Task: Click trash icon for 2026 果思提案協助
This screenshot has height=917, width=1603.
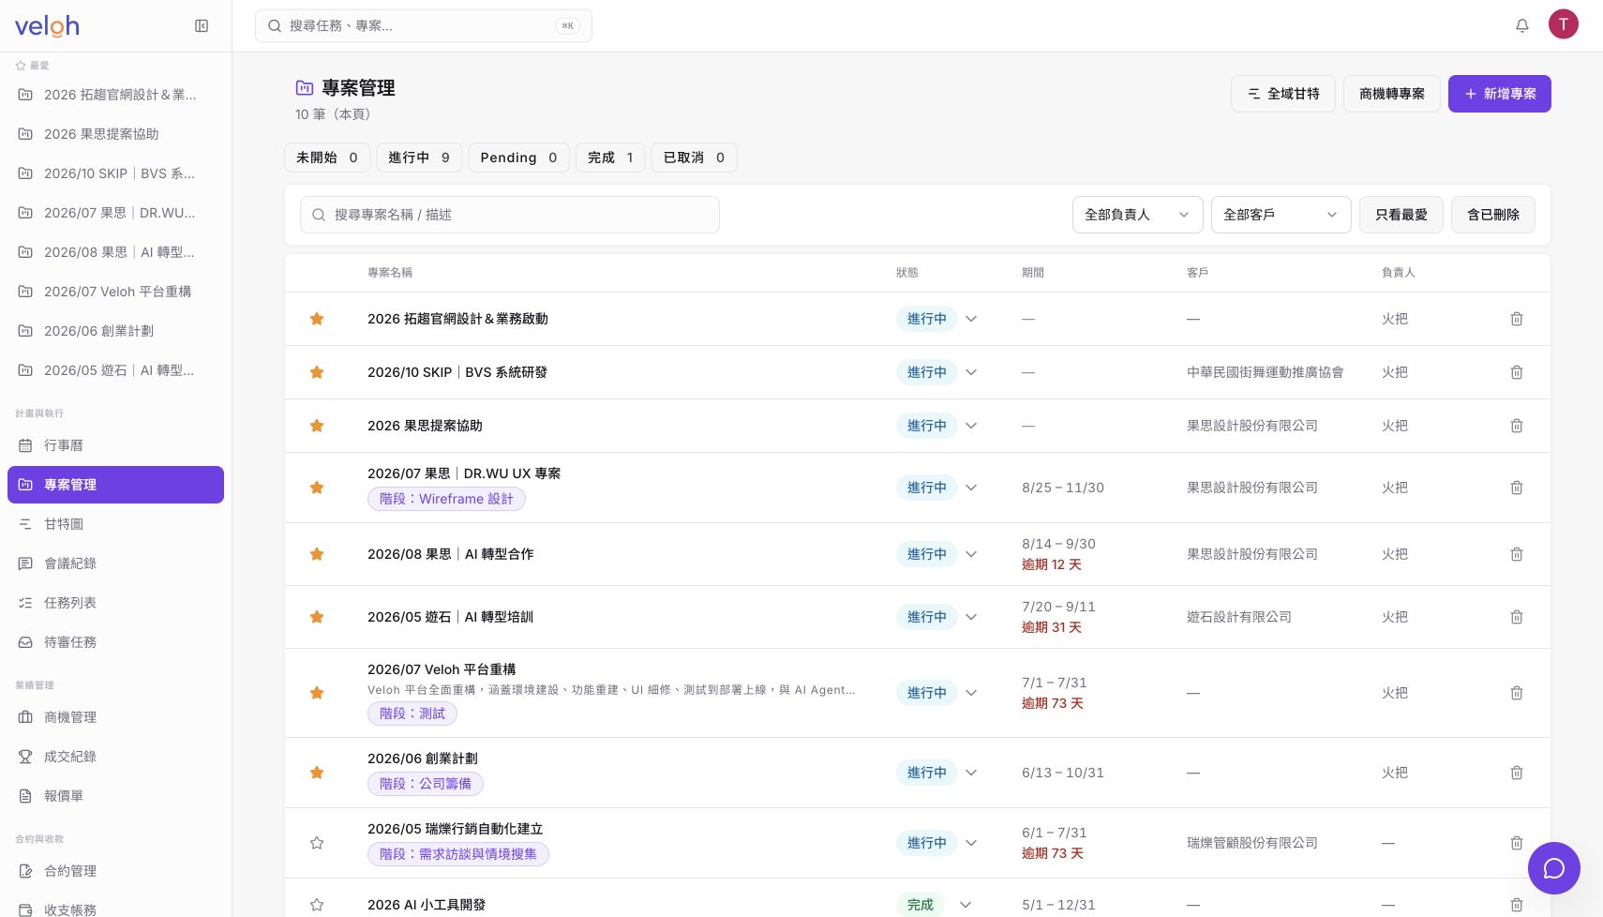Action: 1517,426
